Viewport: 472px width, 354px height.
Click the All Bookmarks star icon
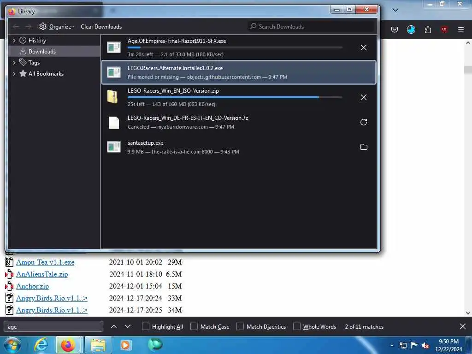tap(23, 73)
